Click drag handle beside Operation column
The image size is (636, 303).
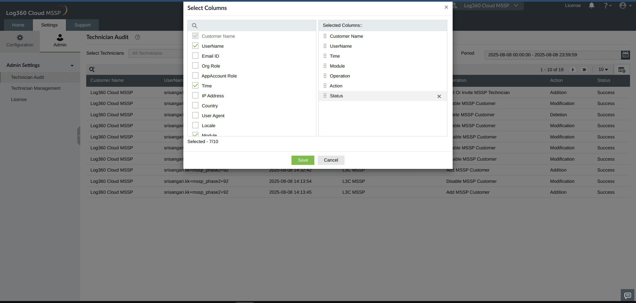tap(325, 76)
